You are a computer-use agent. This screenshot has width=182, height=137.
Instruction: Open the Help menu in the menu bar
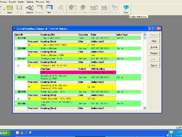48,2
